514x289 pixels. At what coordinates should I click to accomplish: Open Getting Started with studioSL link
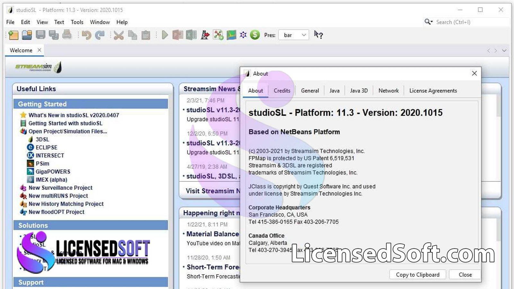[x=65, y=123]
